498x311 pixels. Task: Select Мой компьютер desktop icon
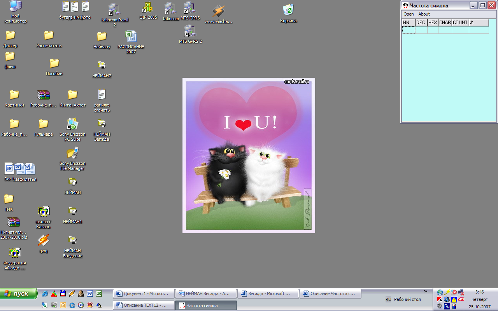[x=16, y=12]
